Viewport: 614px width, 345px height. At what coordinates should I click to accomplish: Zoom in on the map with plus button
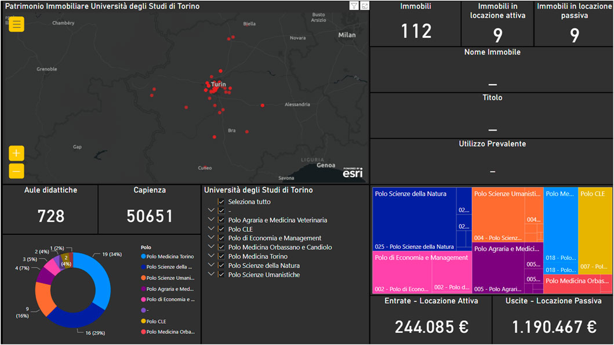(x=16, y=153)
